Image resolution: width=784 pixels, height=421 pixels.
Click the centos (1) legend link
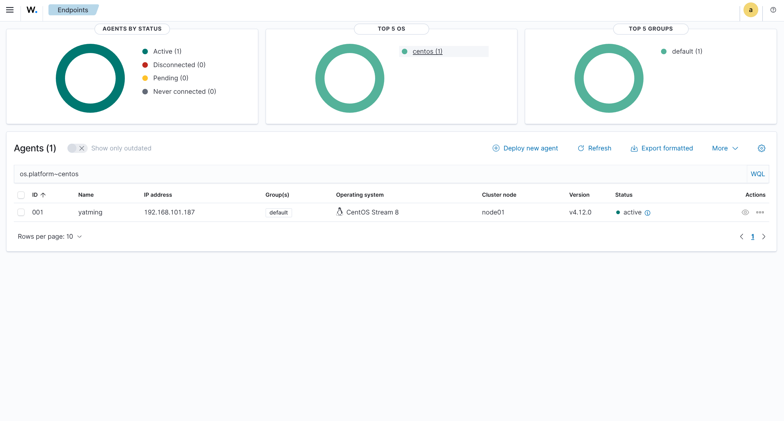[x=427, y=51]
